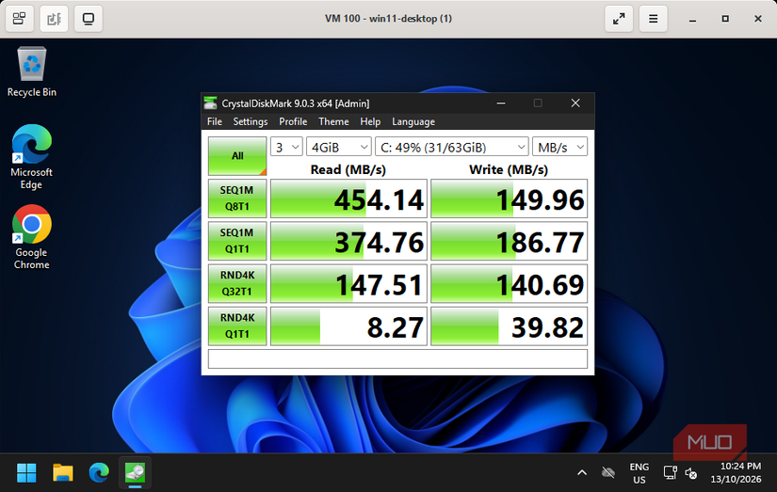This screenshot has width=777, height=492.
Task: Open the Language menu
Action: (x=413, y=121)
